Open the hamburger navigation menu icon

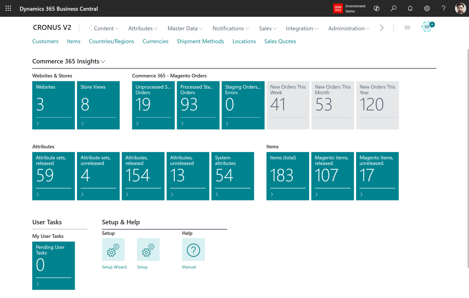407,27
